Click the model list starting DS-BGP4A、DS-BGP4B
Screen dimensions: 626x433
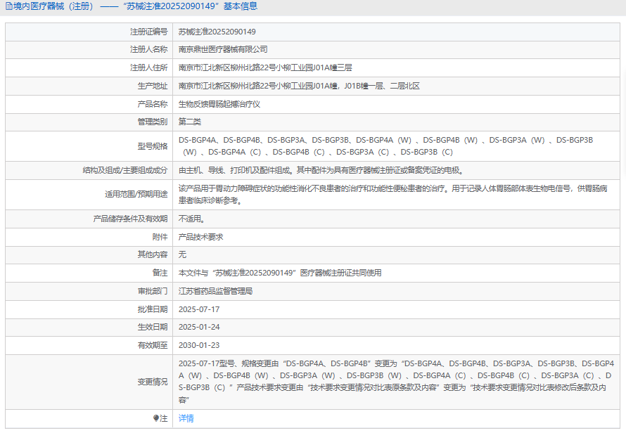click(x=385, y=146)
